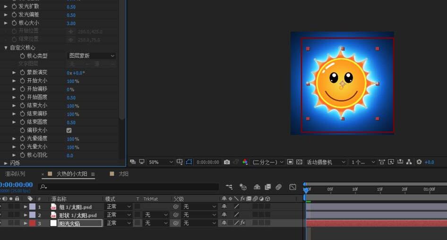Toggle region of interest button
Screen dimensions: 447x240
pyautogui.click(x=290, y=162)
